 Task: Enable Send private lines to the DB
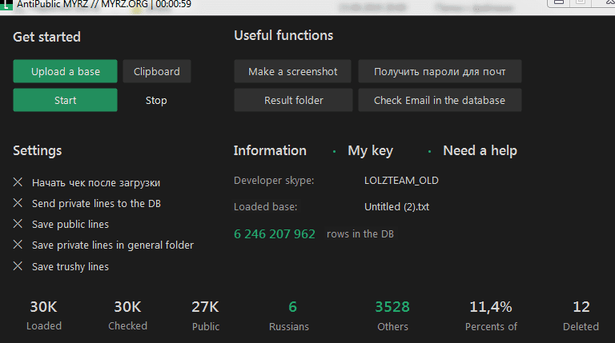18,203
